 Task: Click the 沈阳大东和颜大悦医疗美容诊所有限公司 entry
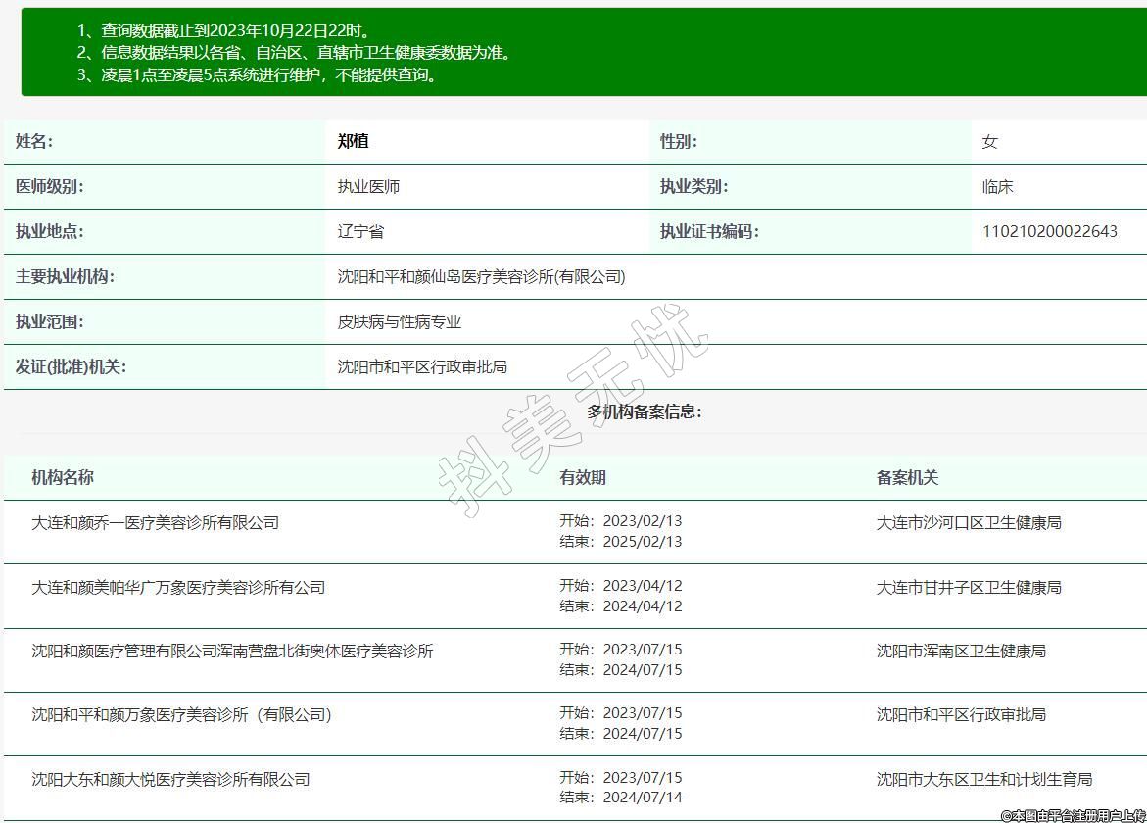click(x=170, y=779)
